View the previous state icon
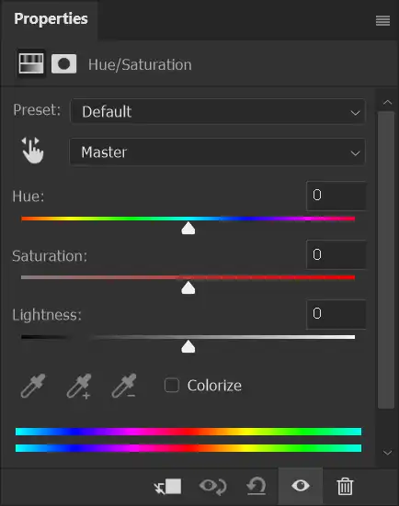399x506 pixels. [213, 487]
